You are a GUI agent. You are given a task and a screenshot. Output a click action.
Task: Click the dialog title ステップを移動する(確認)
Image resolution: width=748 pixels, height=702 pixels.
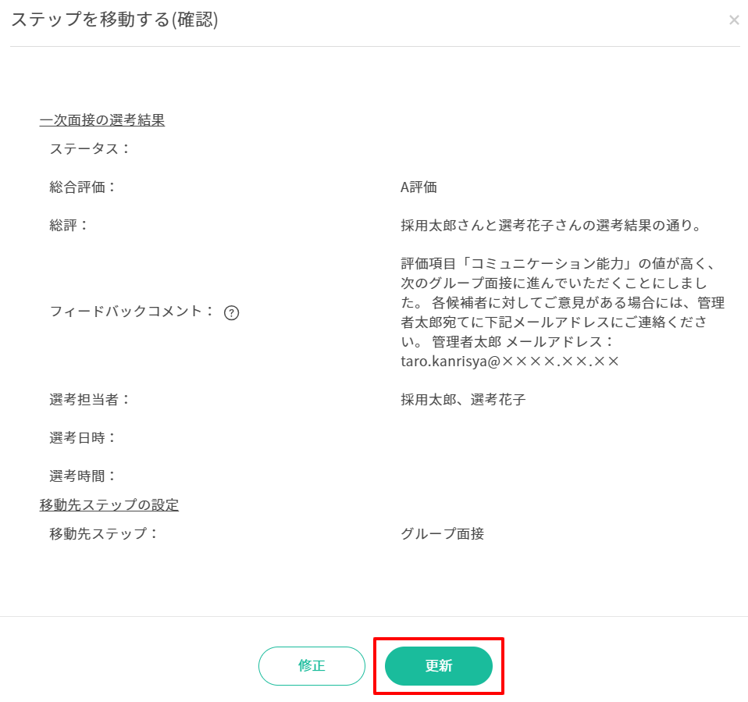pos(114,21)
